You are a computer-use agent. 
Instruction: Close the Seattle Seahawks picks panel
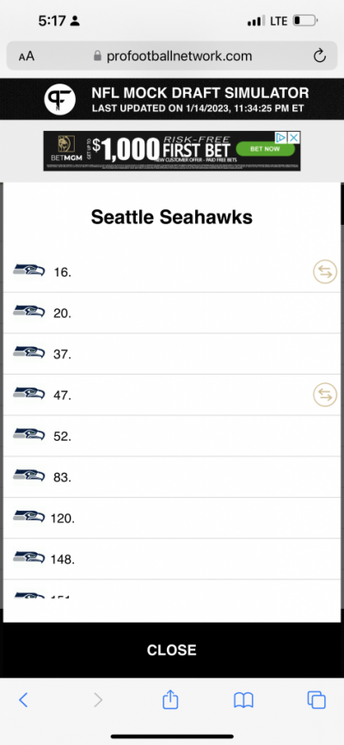172,650
